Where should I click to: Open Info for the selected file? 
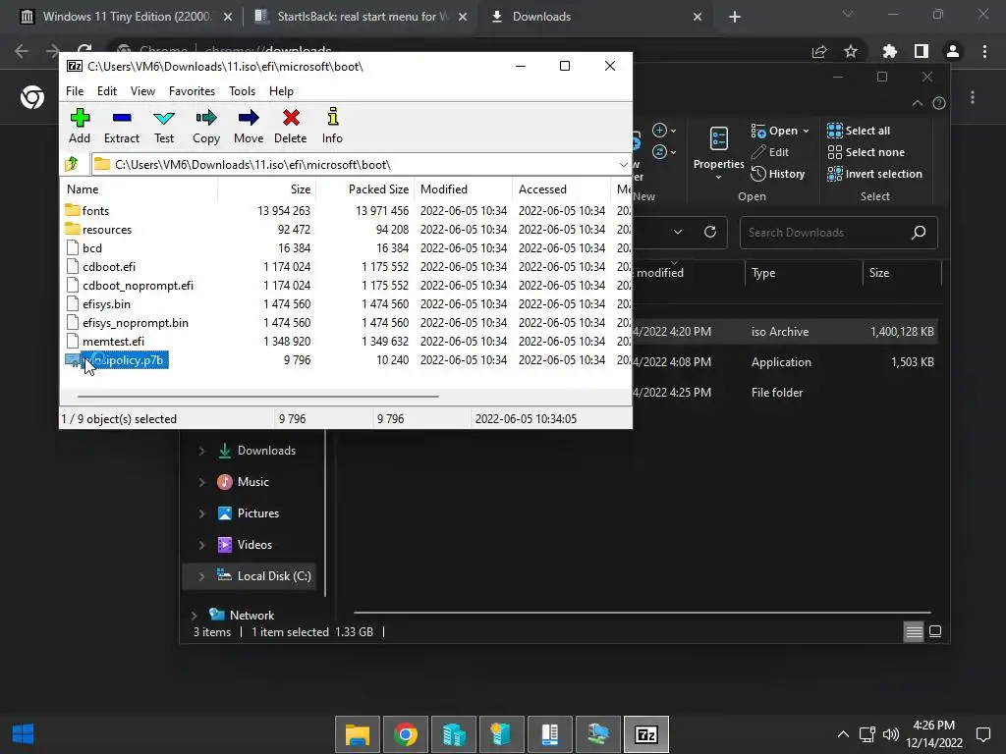pos(332,127)
